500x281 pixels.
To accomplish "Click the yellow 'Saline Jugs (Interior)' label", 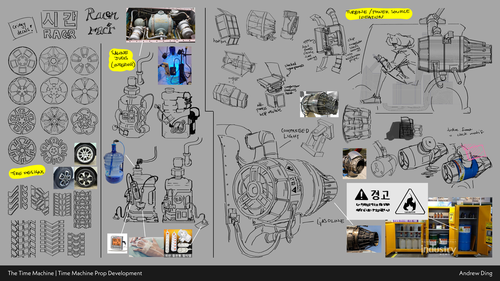I will [x=122, y=59].
